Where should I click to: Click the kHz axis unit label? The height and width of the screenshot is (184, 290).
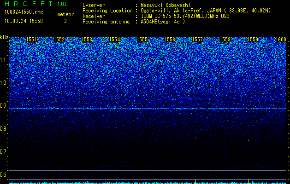click(4, 37)
